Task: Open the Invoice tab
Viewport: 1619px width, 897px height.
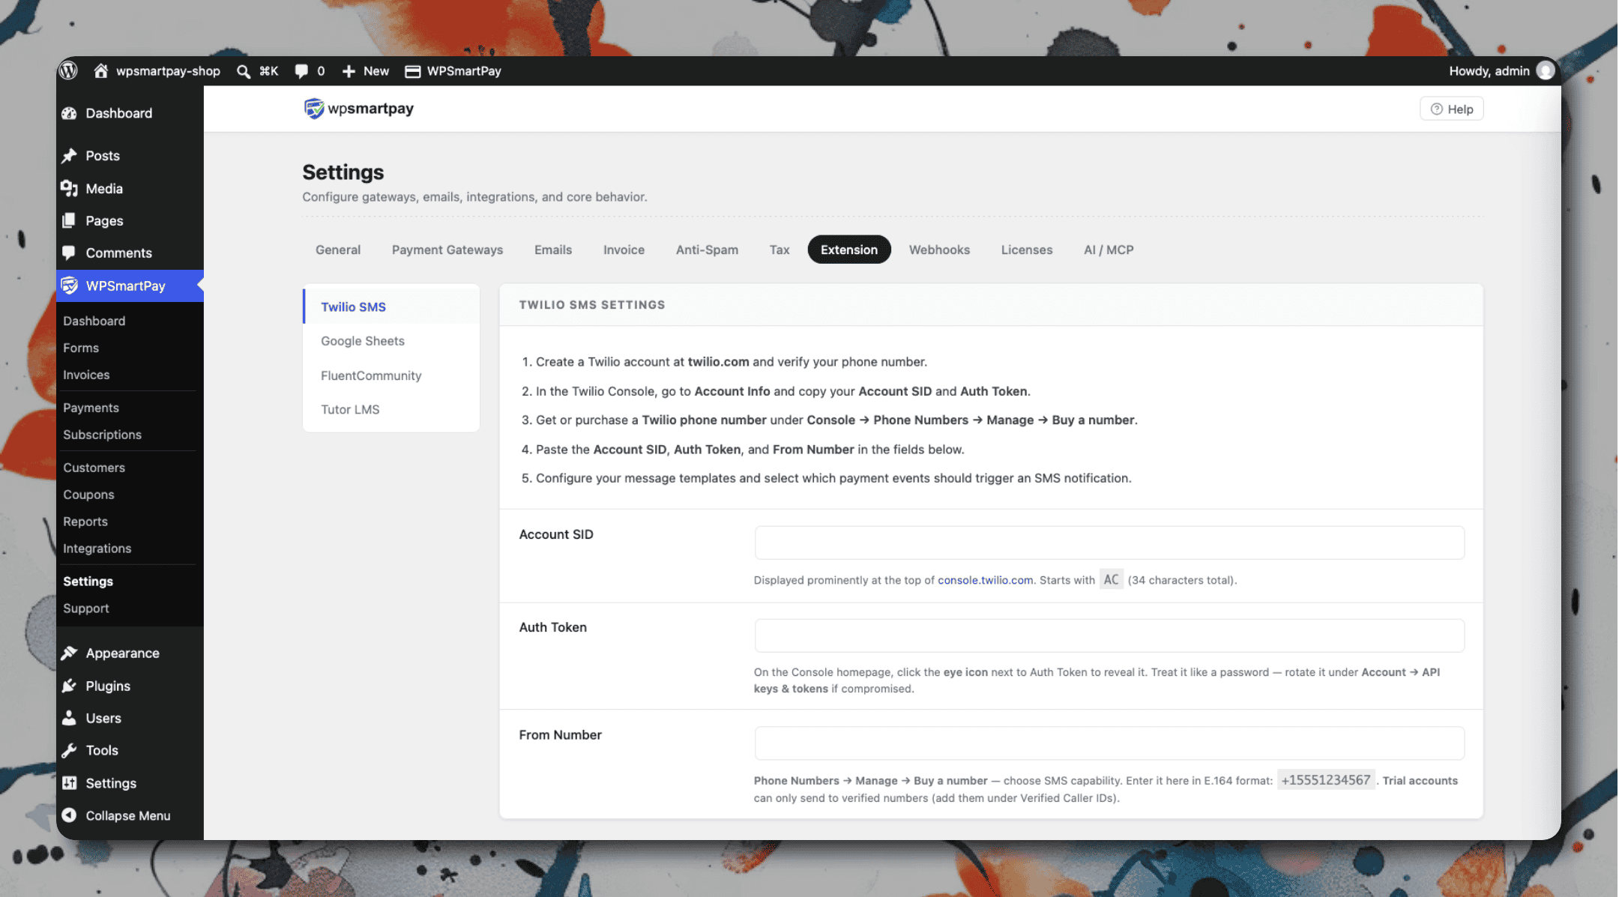Action: point(624,250)
